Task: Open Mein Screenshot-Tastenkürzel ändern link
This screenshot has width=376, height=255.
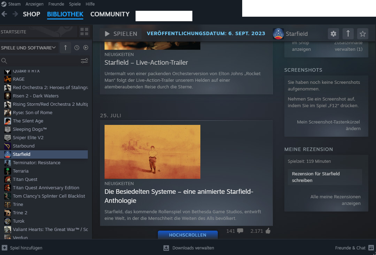Action: pos(329,125)
